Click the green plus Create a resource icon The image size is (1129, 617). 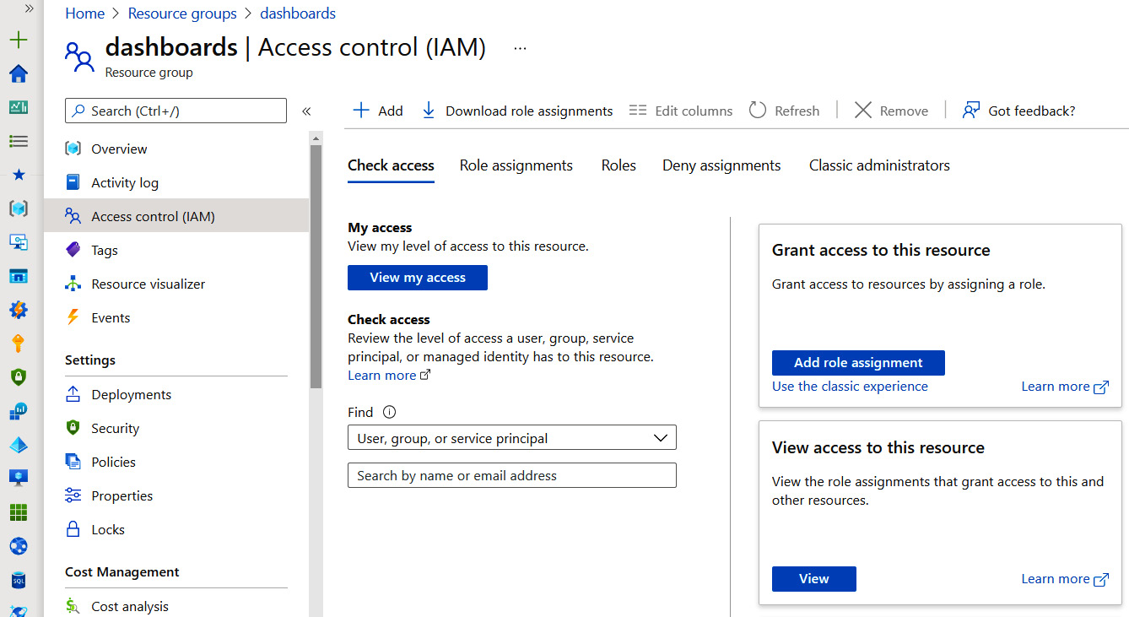pyautogui.click(x=19, y=40)
